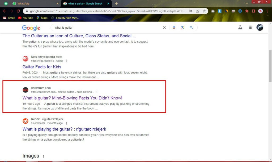The height and width of the screenshot is (162, 272).
Task: Open 'Guitar Facts for Kids' result
Action: (42, 67)
